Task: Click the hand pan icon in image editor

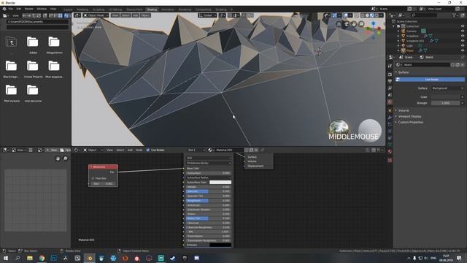Action: pos(58,159)
